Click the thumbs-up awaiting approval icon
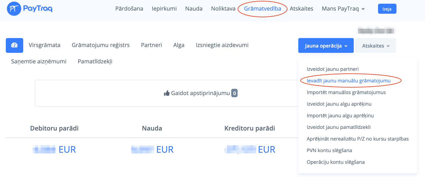This screenshot has width=425, height=177. click(x=167, y=93)
